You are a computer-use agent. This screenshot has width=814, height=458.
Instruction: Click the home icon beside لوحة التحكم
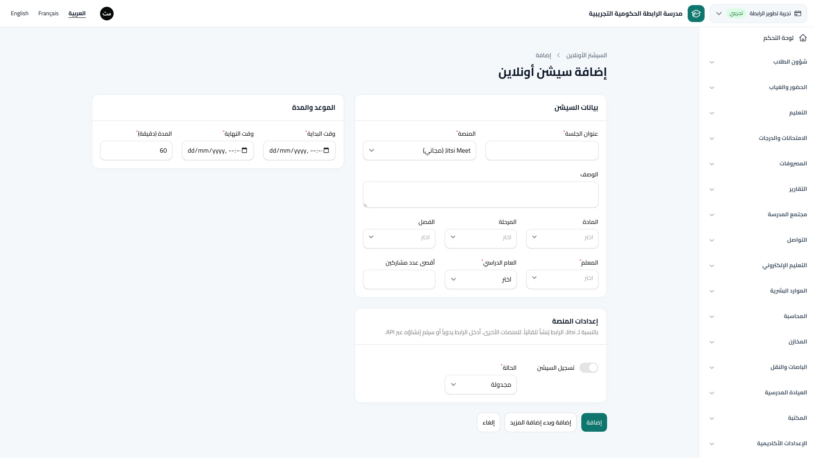(803, 38)
